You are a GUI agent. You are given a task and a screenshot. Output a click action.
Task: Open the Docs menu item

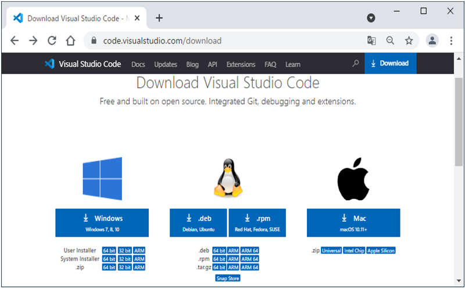pyautogui.click(x=138, y=64)
